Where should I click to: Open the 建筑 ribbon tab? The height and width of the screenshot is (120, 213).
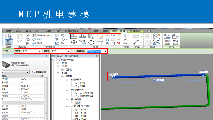pos(9,31)
